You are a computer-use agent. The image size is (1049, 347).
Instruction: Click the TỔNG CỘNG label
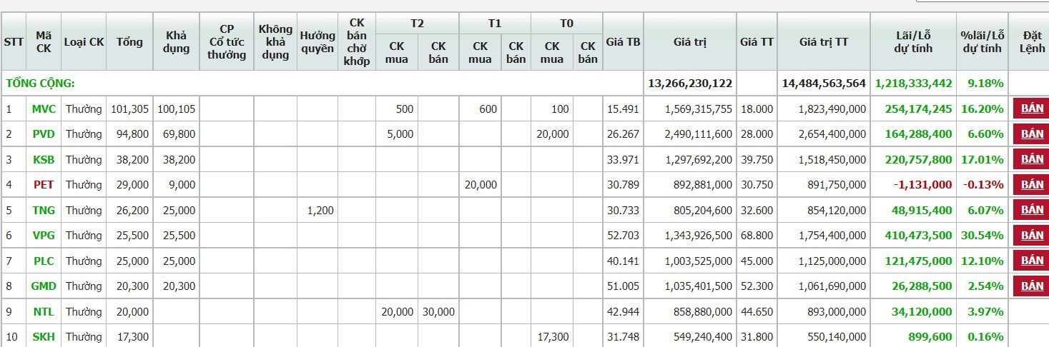tap(40, 84)
